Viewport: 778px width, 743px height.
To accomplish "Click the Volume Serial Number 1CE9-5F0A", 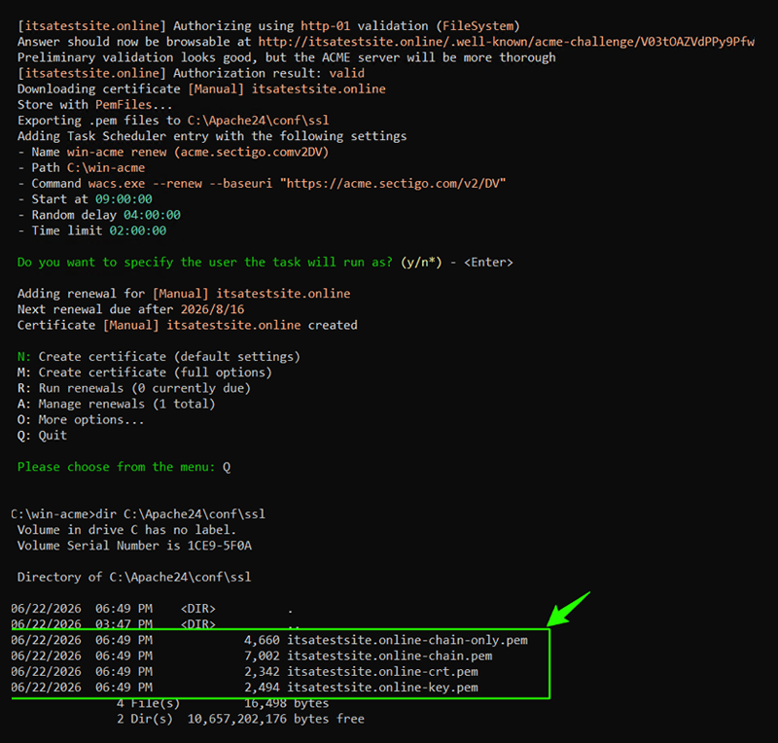I will tap(220, 546).
